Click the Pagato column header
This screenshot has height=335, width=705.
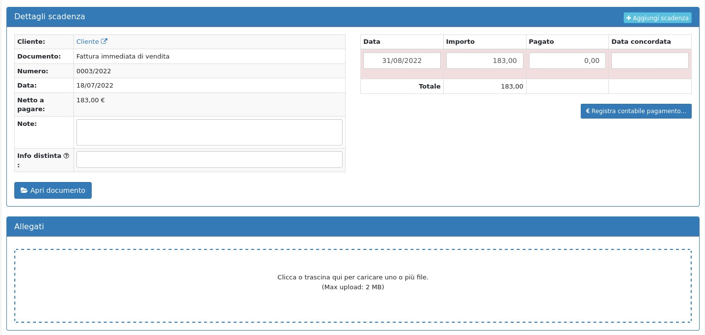click(541, 42)
